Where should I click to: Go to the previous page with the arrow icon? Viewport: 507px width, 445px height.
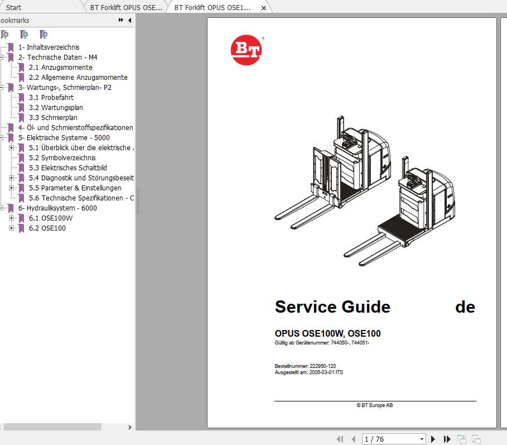(354, 439)
